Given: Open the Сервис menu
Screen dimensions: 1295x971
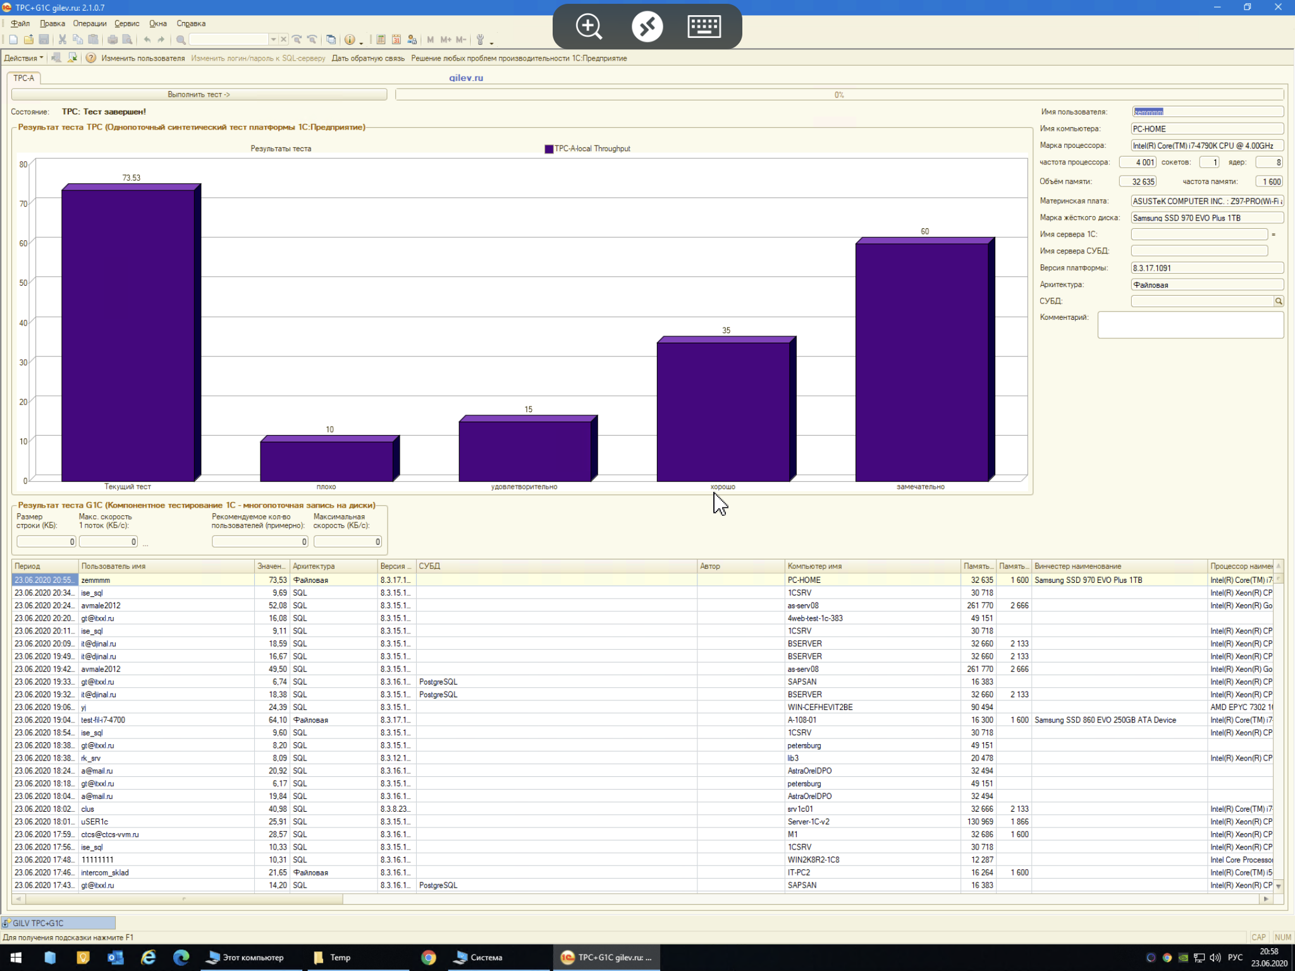Looking at the screenshot, I should tap(126, 23).
